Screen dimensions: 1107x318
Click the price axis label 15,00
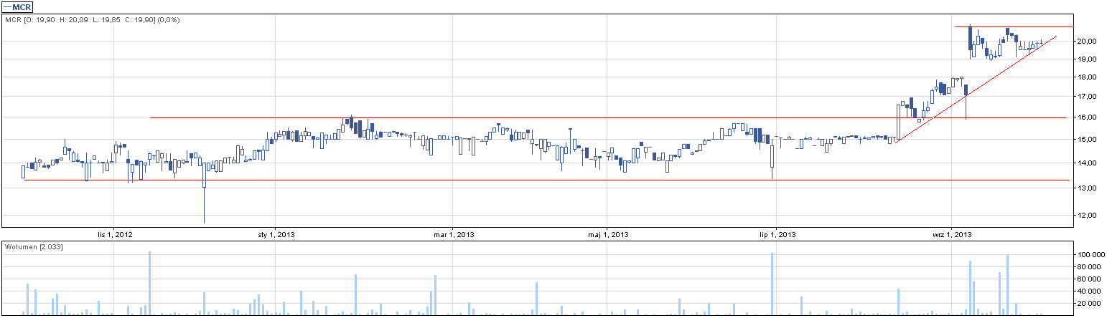tap(1088, 139)
